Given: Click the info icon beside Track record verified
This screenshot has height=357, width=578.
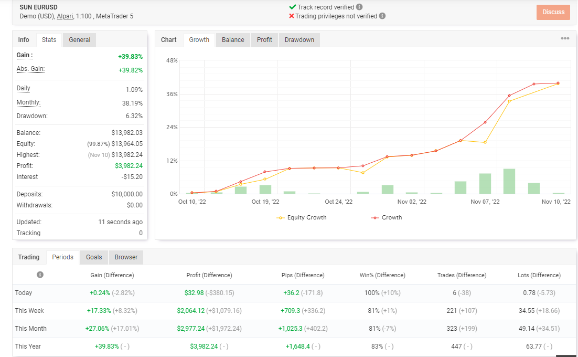Looking at the screenshot, I should point(359,7).
